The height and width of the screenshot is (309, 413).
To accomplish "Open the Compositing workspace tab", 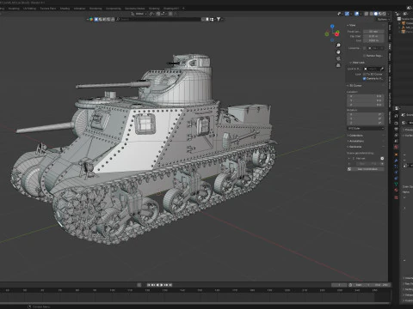I will [x=113, y=9].
